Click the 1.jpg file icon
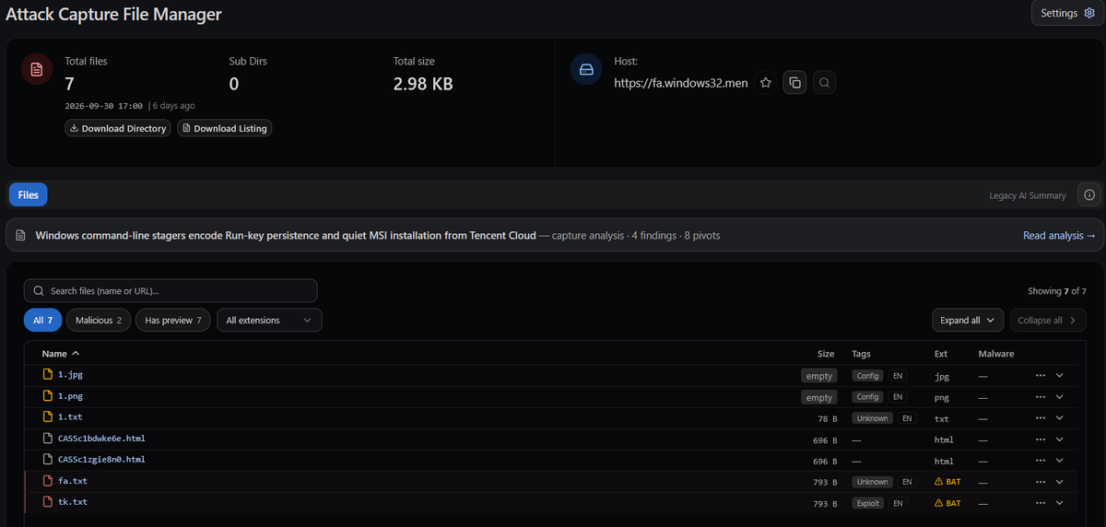Screen dimensions: 1106x527 pos(48,374)
